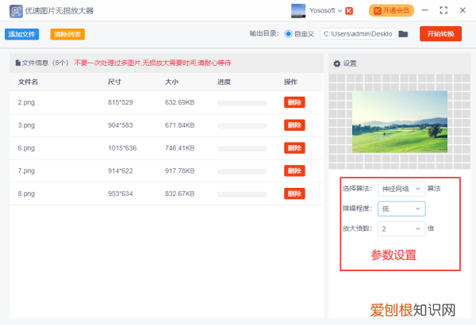The width and height of the screenshot is (476, 325).
Task: Click the landscape preview thumbnail
Action: click(400, 122)
